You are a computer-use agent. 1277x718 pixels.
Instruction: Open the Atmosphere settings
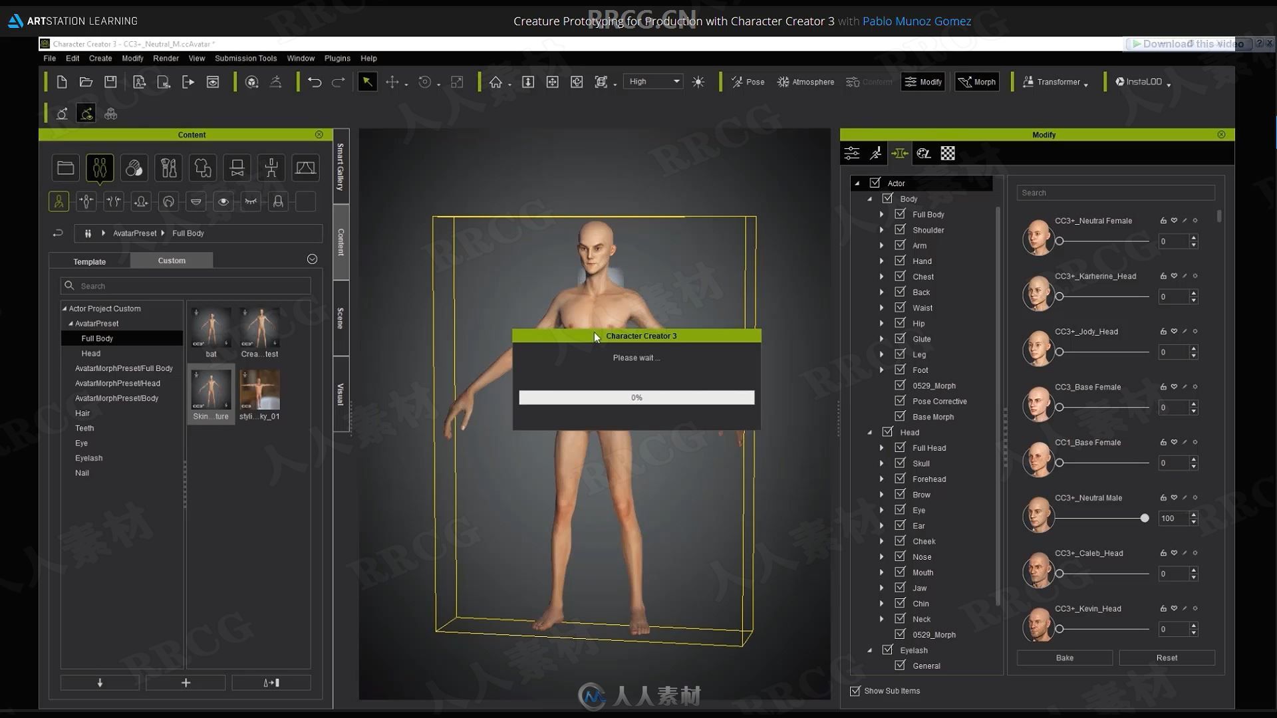pos(805,82)
